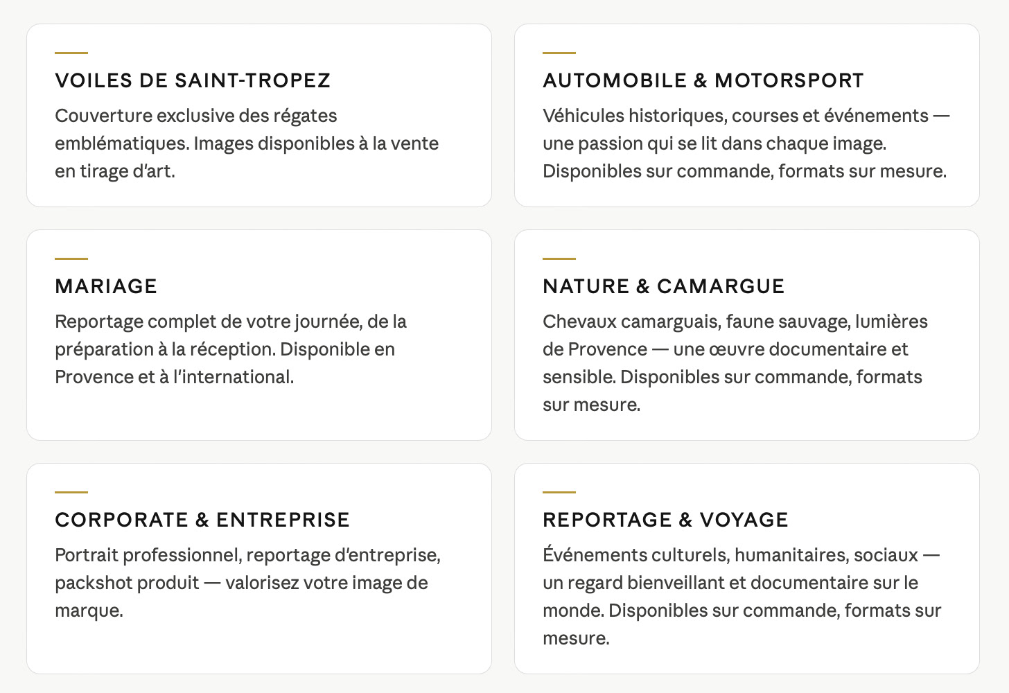Click 'Provence et à l'international' text line
This screenshot has width=1009, height=693.
[175, 377]
